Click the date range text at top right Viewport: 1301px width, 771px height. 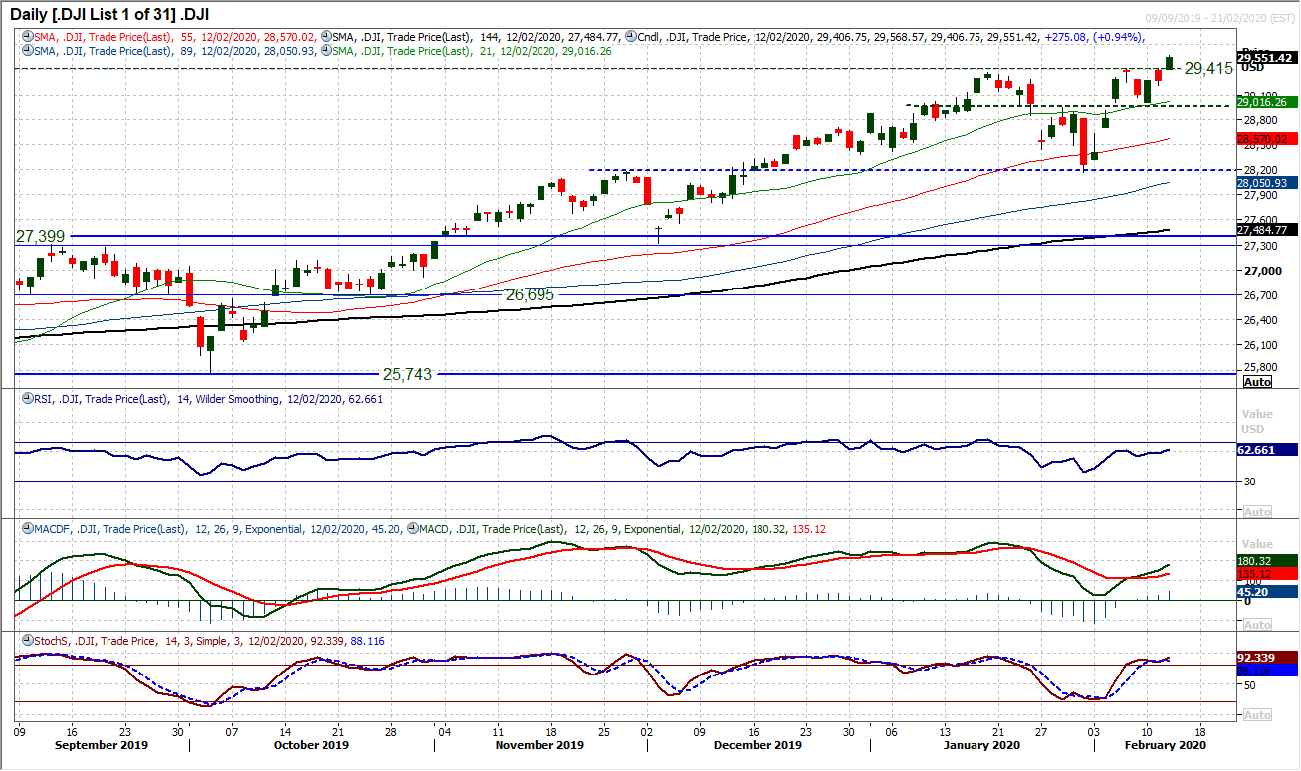(x=1220, y=19)
